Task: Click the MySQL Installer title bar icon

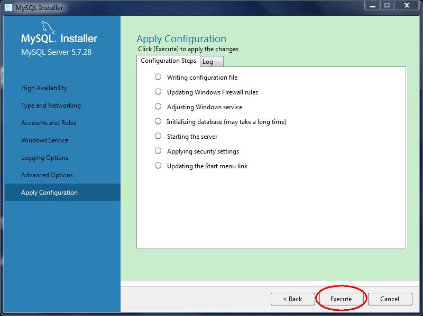Action: [x=8, y=7]
